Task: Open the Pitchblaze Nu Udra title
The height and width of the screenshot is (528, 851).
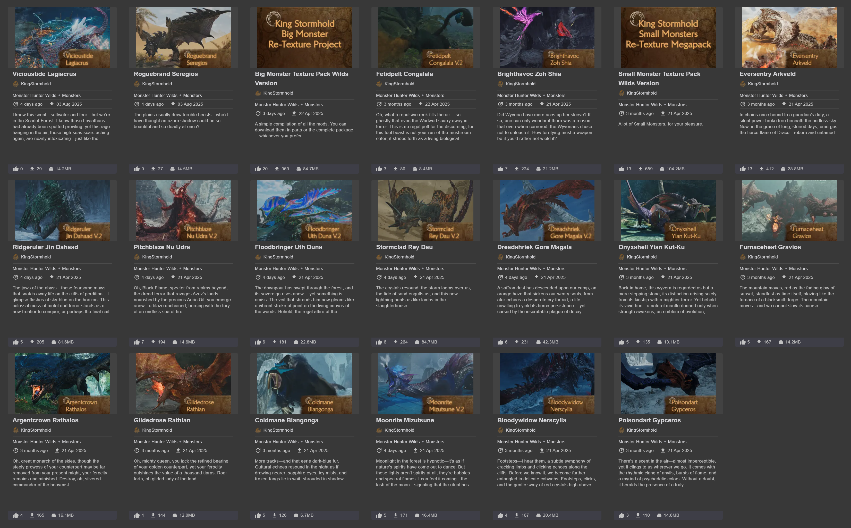Action: 161,247
